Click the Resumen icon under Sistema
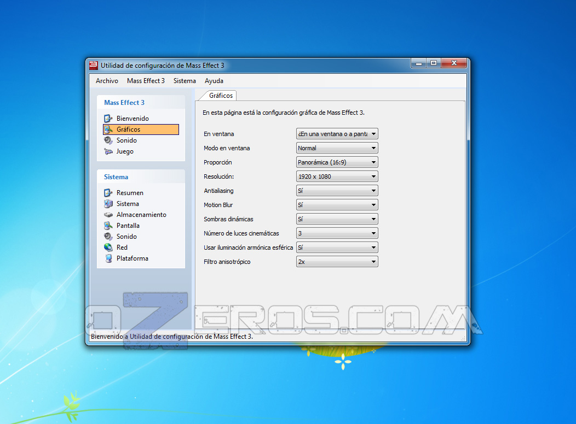 108,193
